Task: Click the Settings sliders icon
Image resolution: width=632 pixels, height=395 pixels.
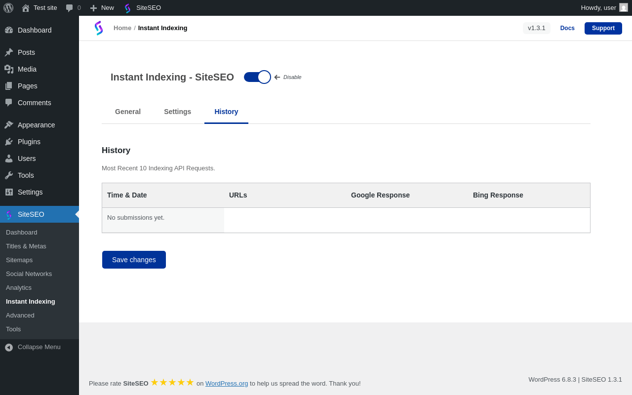Action: coord(9,192)
